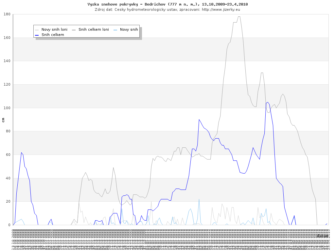Click the blue line's peak near 90 cm

(x=199, y=120)
